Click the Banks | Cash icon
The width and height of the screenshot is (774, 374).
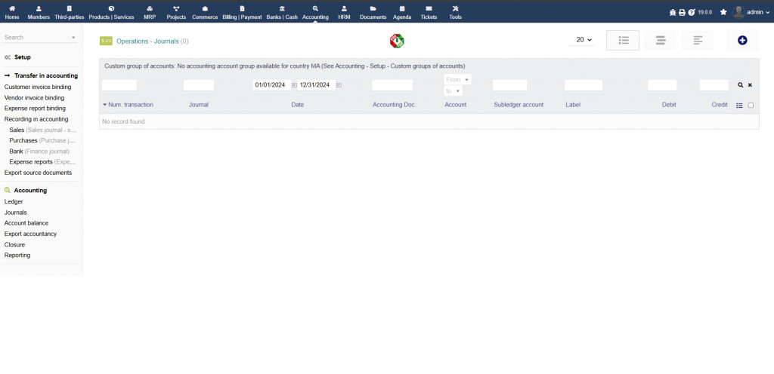click(282, 8)
